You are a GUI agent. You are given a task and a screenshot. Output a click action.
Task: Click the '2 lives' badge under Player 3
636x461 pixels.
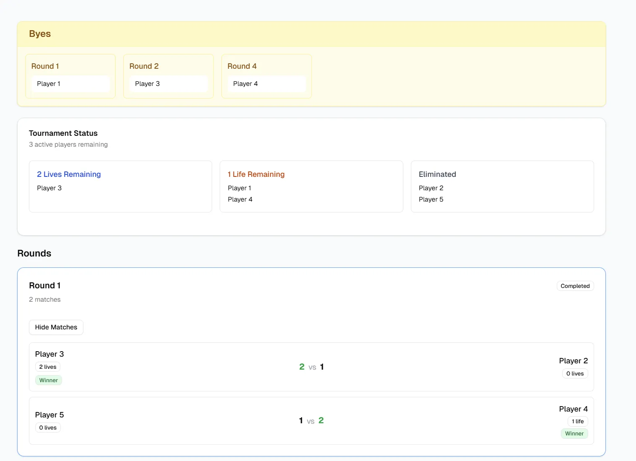(x=48, y=367)
